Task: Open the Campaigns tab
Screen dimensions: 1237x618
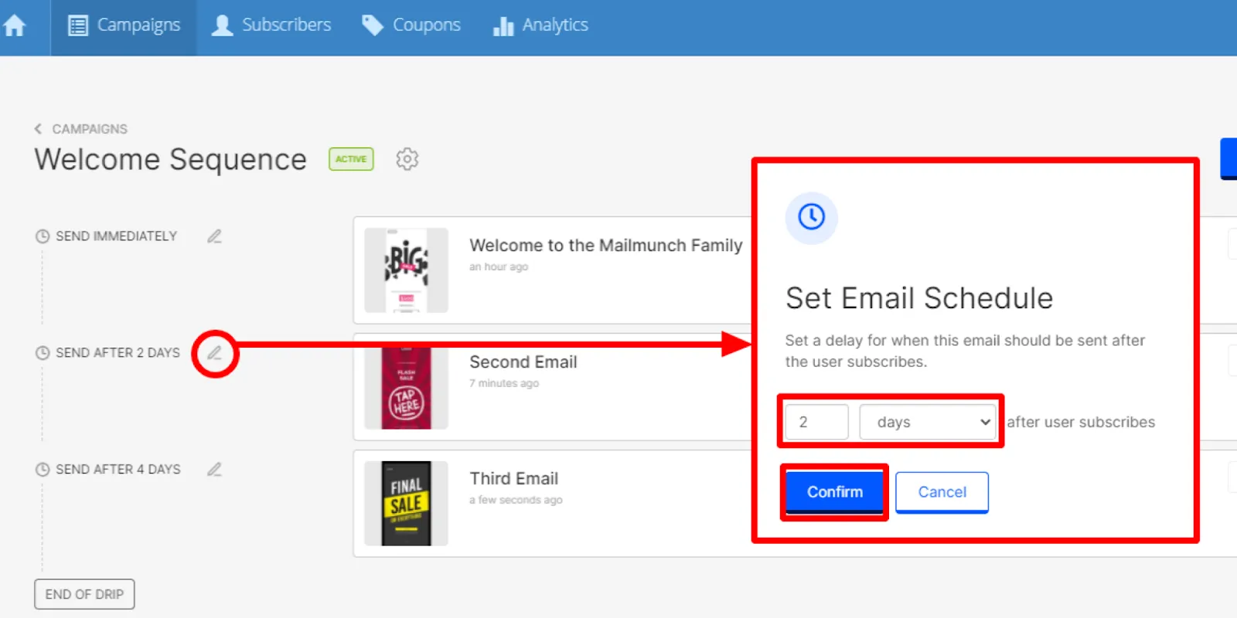Action: click(124, 27)
